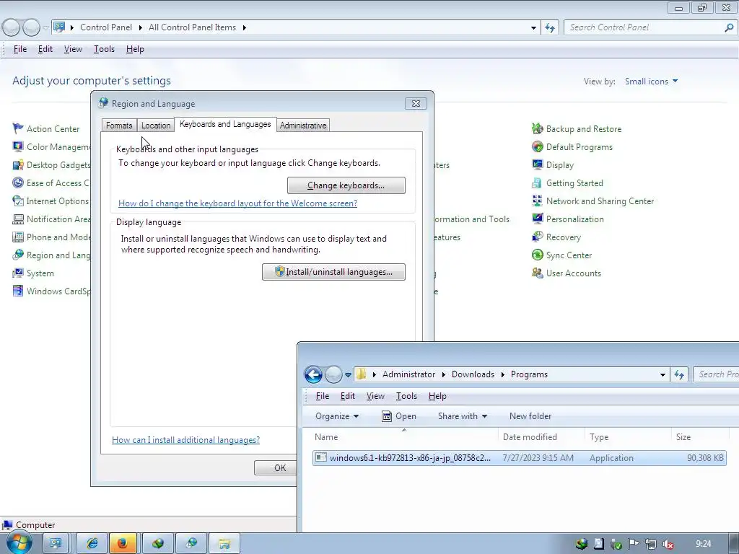Open View menu in Programs window
This screenshot has height=554, width=739.
point(375,396)
